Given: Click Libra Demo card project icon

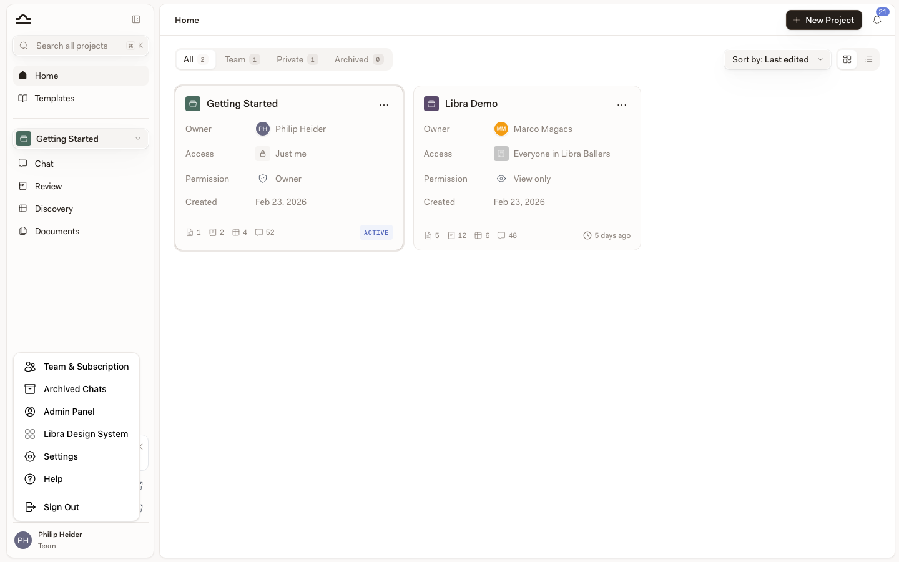Looking at the screenshot, I should [431, 104].
